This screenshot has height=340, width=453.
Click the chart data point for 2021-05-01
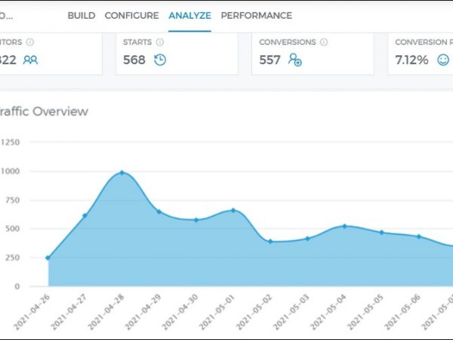[x=233, y=210]
